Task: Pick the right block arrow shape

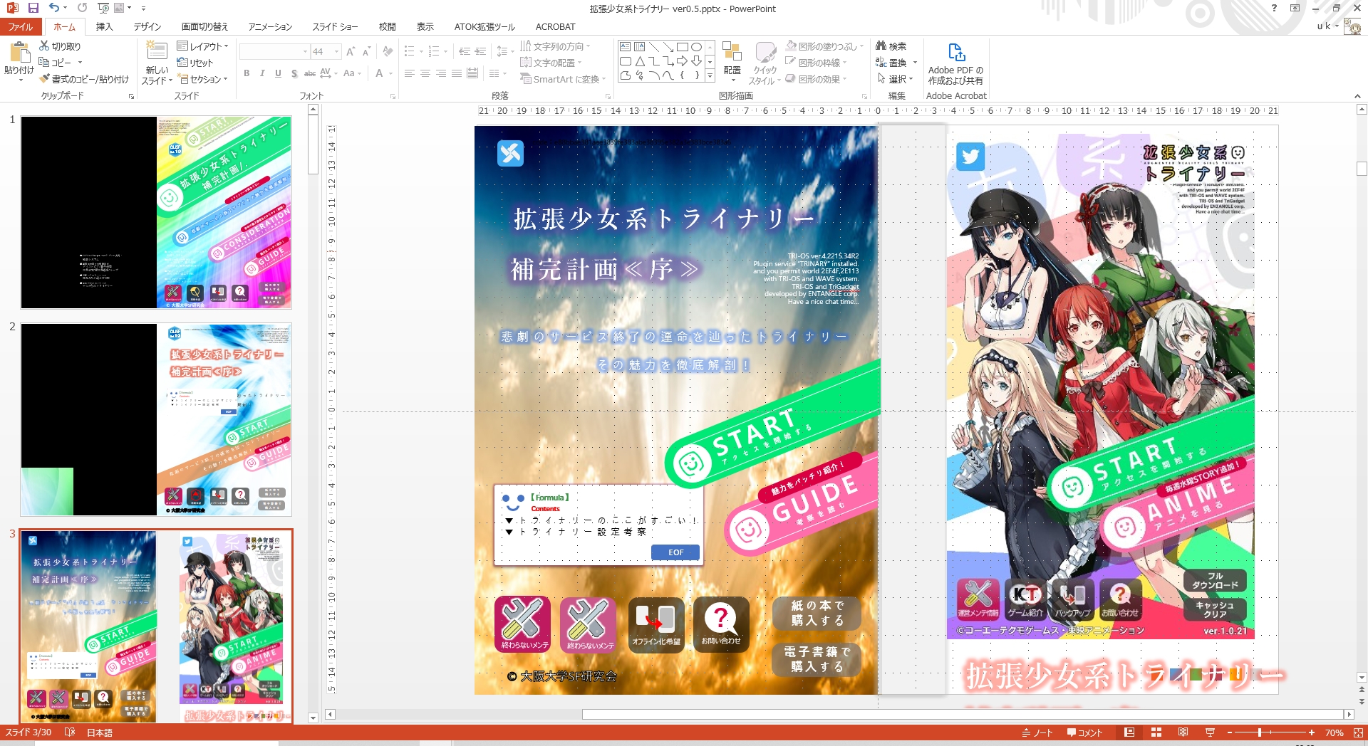Action: 682,61
